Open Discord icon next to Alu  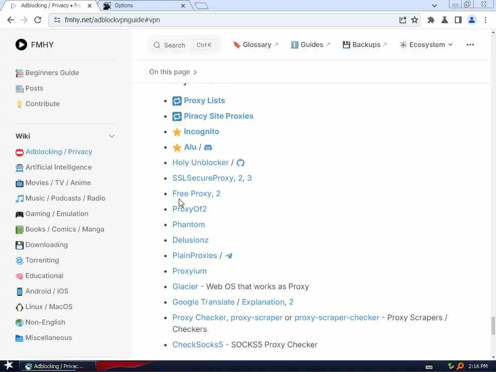(x=208, y=147)
